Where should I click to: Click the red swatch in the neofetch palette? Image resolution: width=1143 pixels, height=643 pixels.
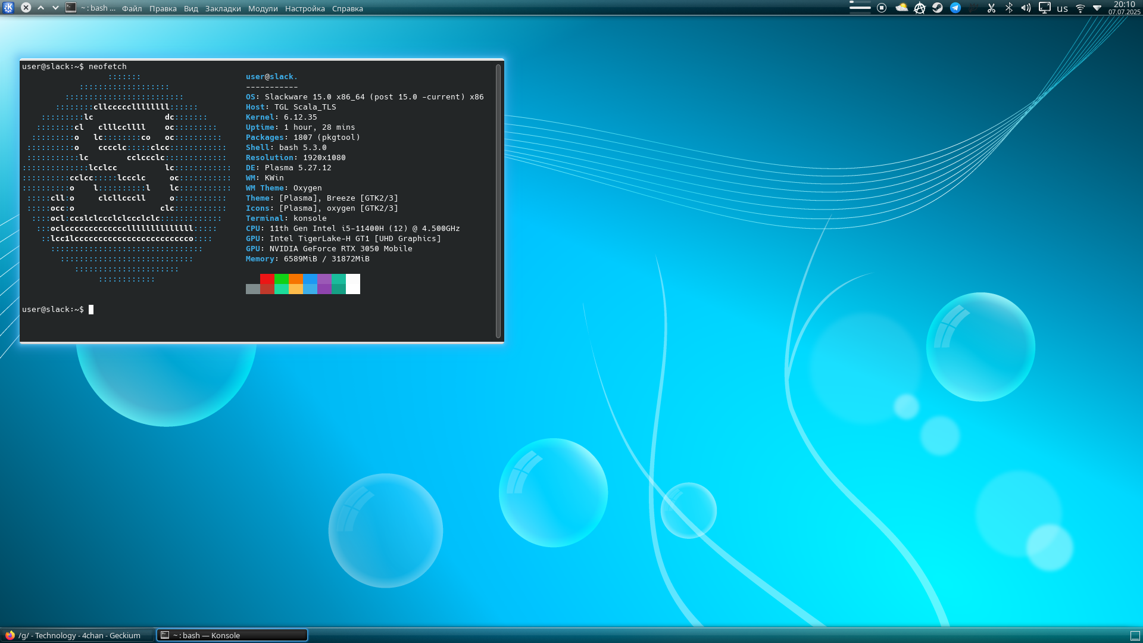tap(267, 279)
